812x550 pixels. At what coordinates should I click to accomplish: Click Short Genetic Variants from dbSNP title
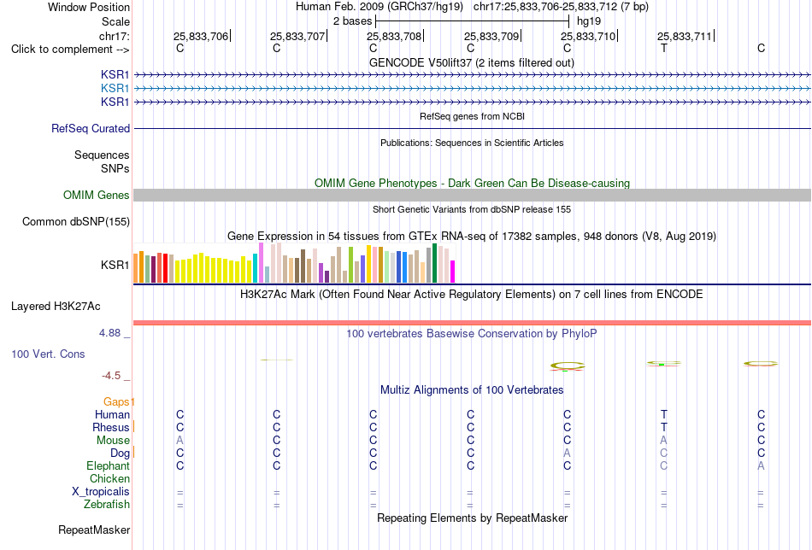pos(472,209)
